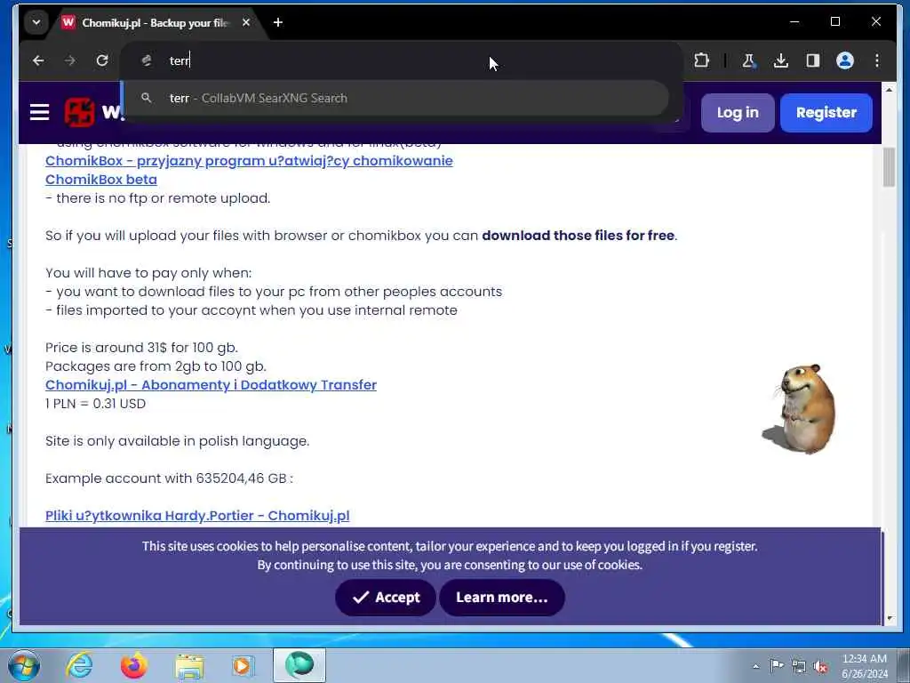
Task: Open the browser profile avatar
Action: 845,60
